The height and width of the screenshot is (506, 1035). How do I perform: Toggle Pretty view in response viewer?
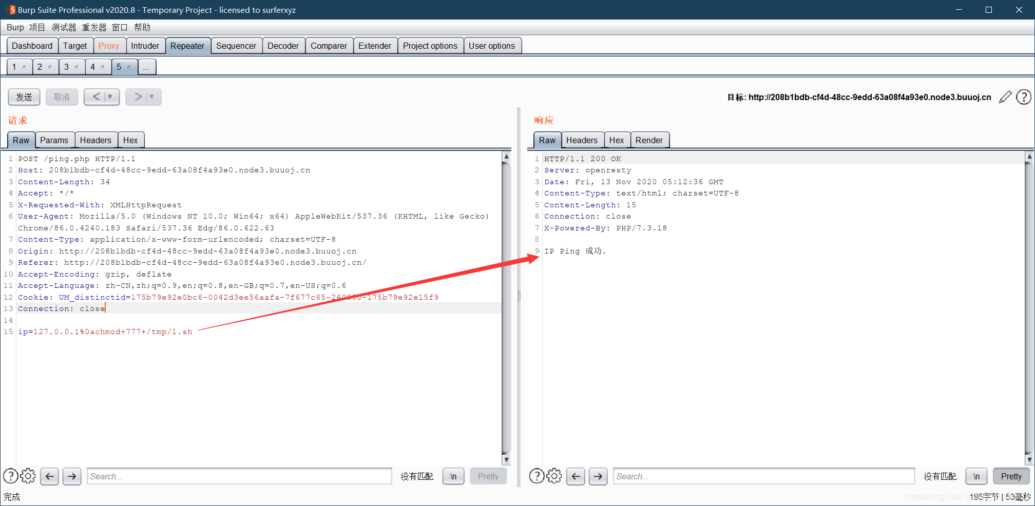coord(1011,476)
